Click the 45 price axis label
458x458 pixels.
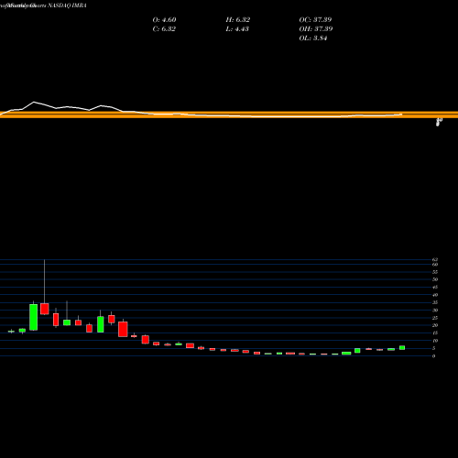(x=435, y=287)
